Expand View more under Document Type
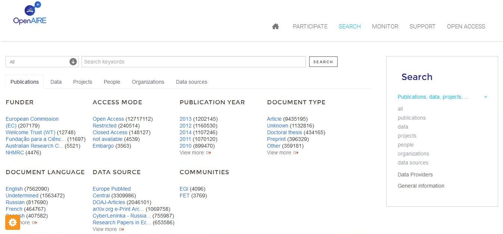This screenshot has height=234, width=503. pos(283,153)
